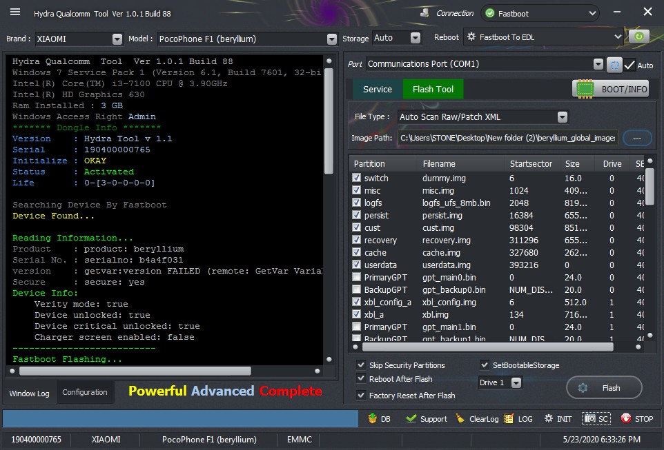Take a screenshot with SC
664x450 pixels.
596,419
